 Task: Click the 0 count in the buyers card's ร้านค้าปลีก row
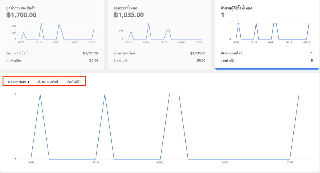312,60
